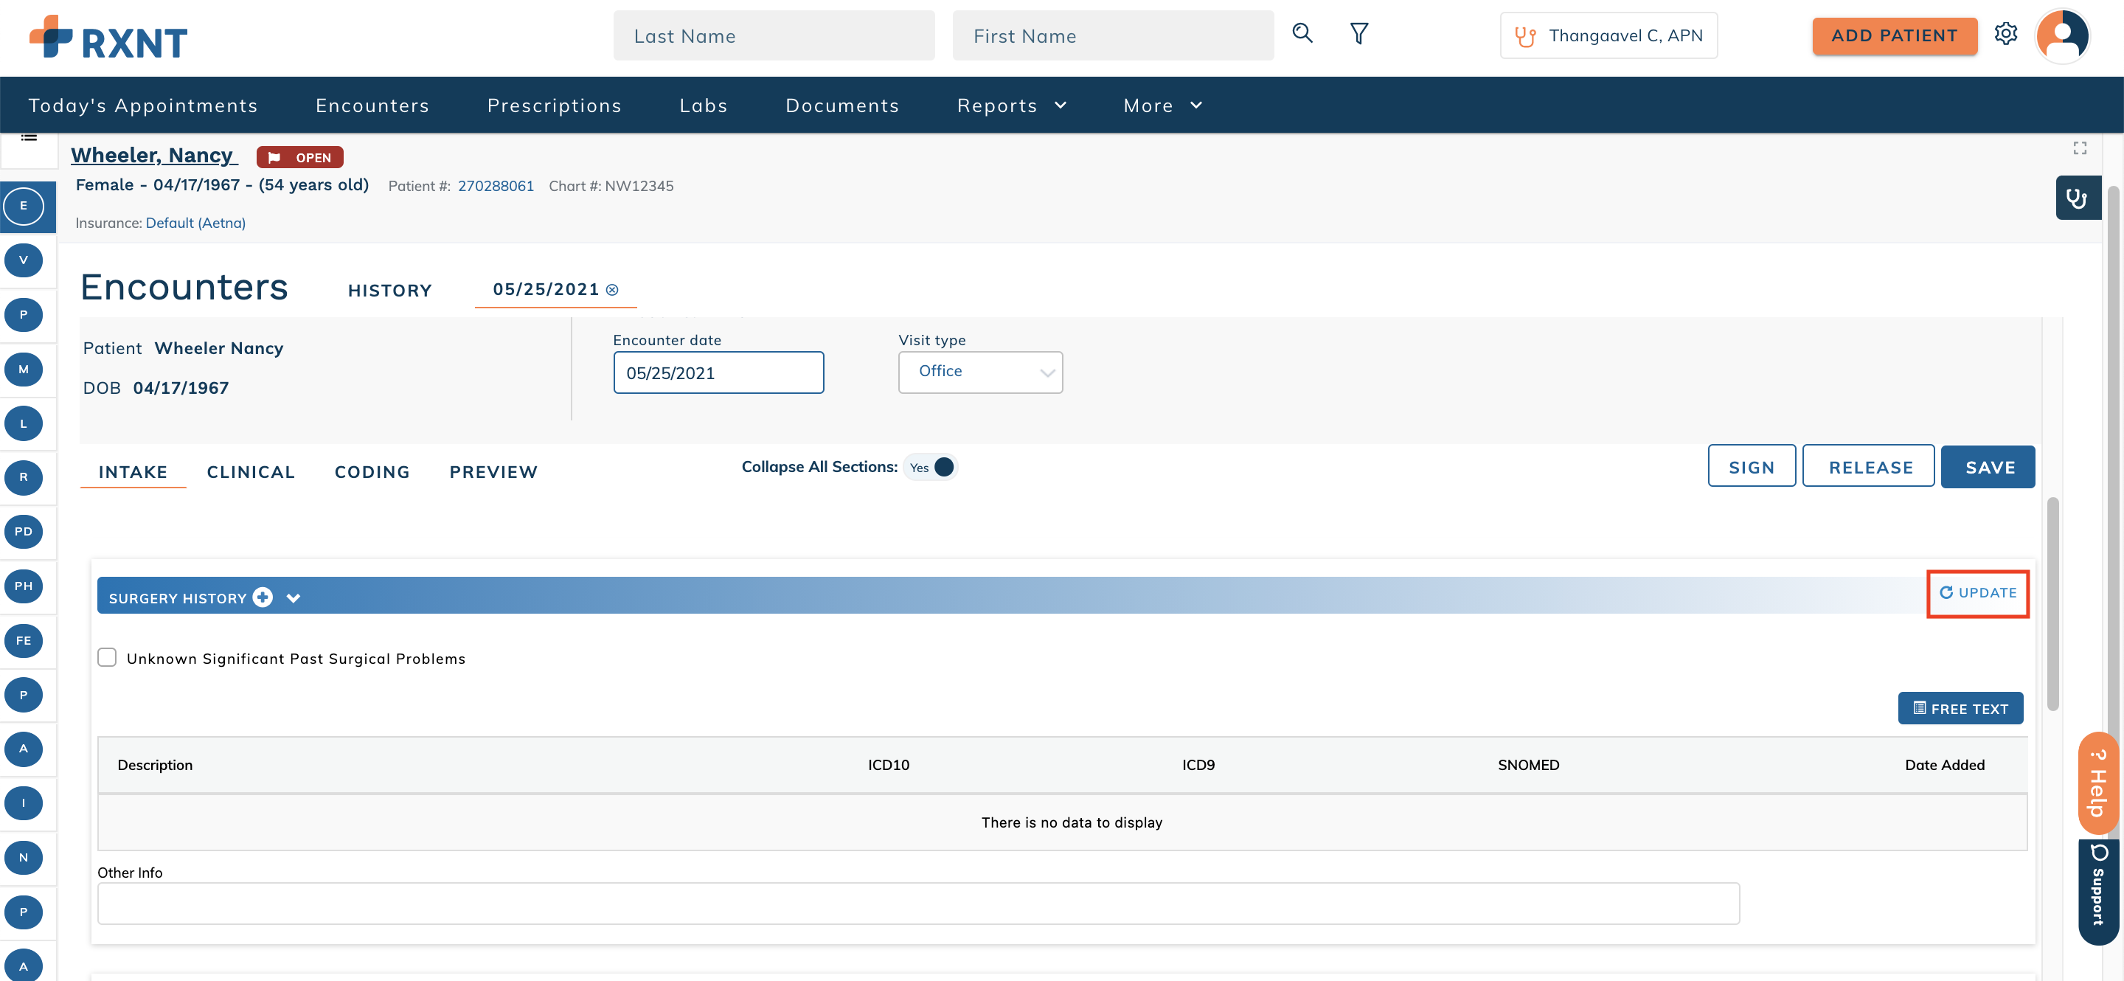Image resolution: width=2124 pixels, height=981 pixels.
Task: Close the 05/25/2021 encounter tab x icon
Action: [612, 289]
